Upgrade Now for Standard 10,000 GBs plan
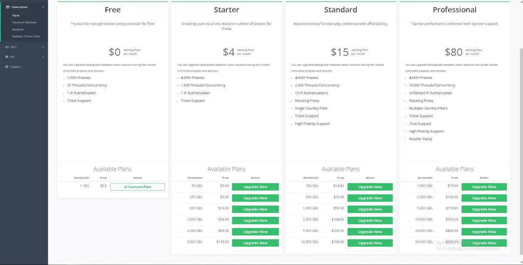Image resolution: width=523 pixels, height=265 pixels. coord(369,243)
